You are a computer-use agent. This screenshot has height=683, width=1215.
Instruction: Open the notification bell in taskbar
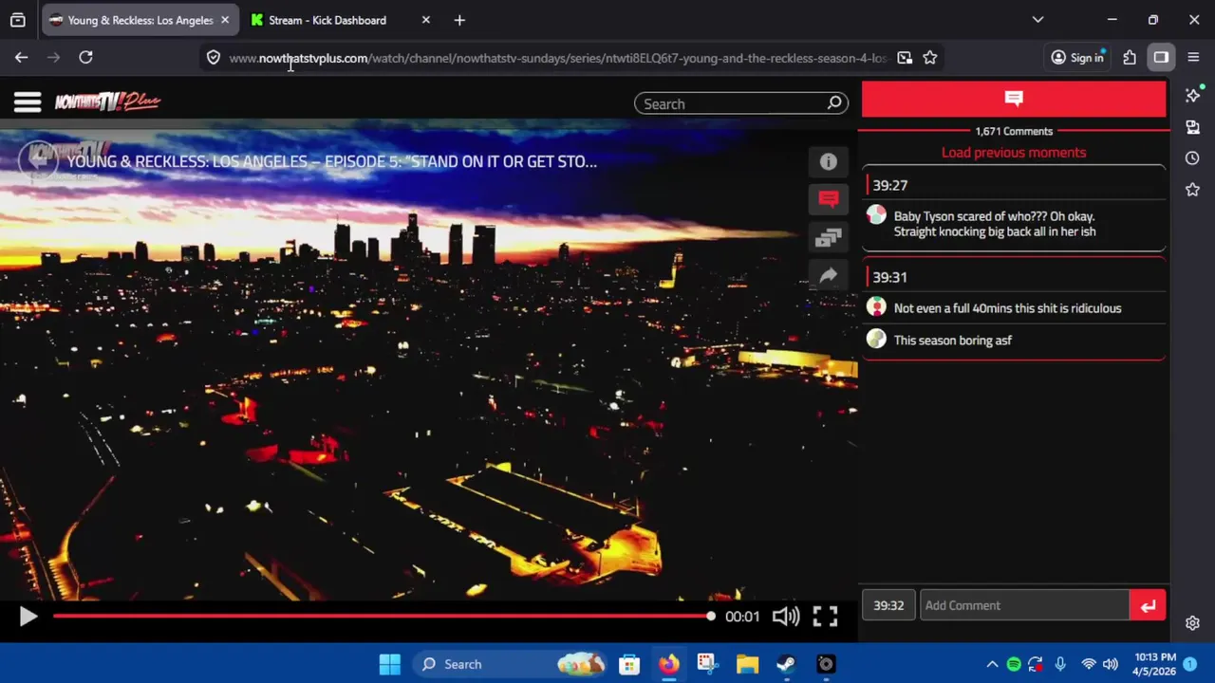point(1190,664)
